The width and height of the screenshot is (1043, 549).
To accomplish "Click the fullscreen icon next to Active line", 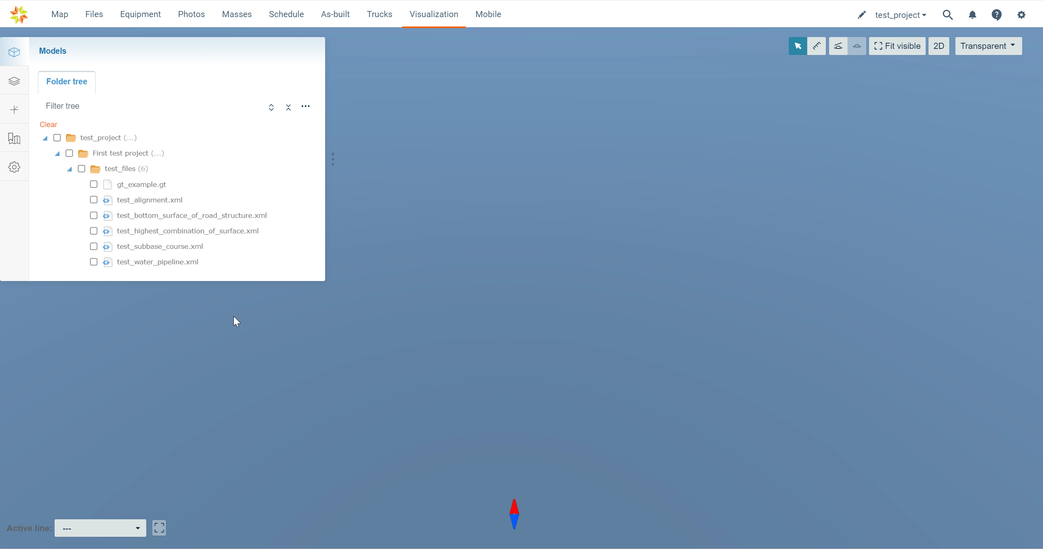I will (x=159, y=528).
